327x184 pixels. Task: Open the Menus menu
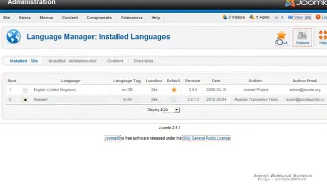46,18
